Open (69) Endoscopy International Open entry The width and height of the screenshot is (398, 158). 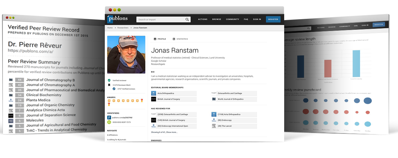(174, 126)
